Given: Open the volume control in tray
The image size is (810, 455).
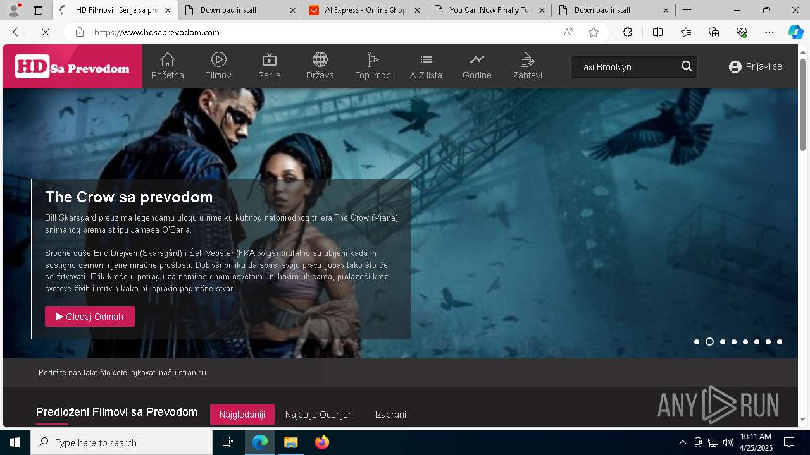Looking at the screenshot, I should pyautogui.click(x=728, y=442).
